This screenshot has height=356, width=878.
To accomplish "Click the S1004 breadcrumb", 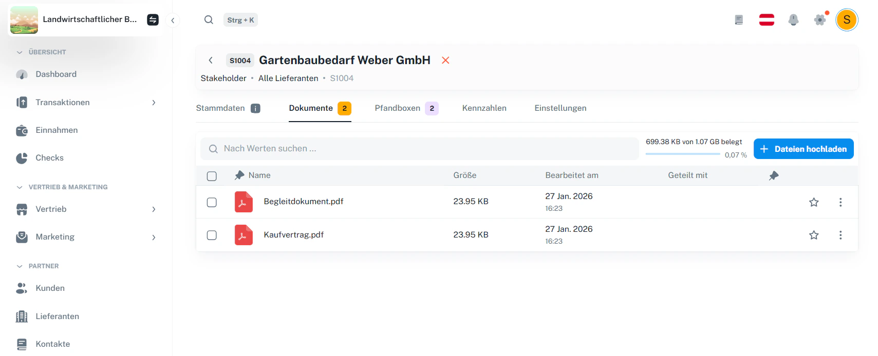I will pos(342,78).
